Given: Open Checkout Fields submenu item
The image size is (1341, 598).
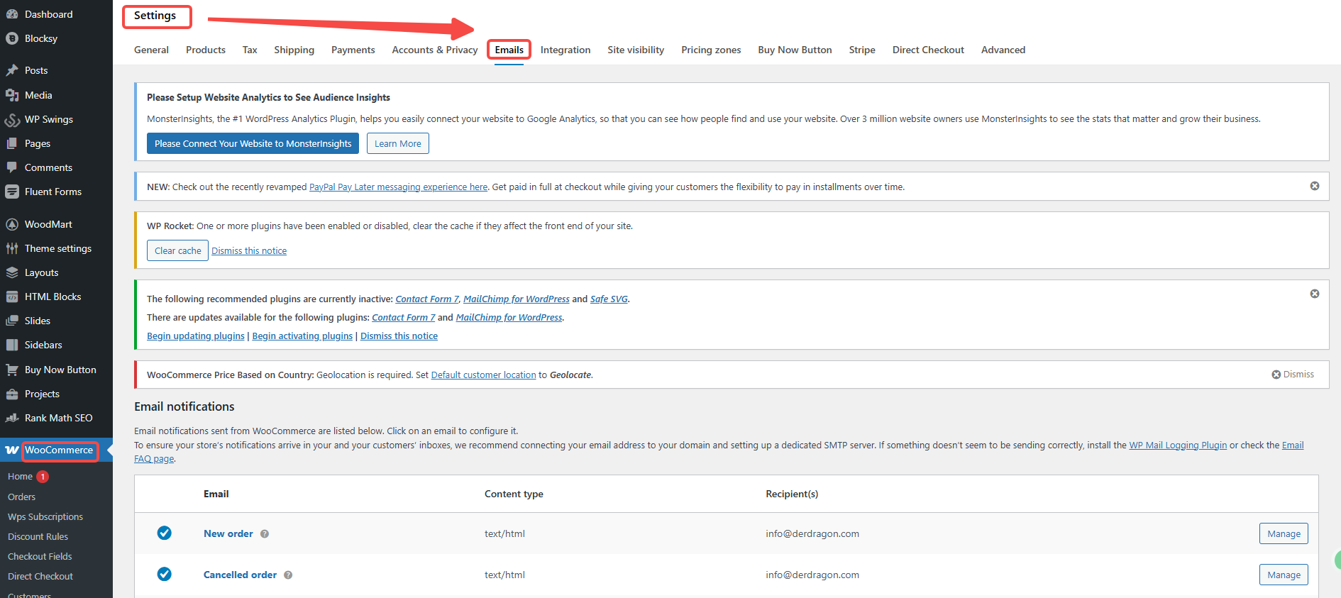Looking at the screenshot, I should (40, 557).
